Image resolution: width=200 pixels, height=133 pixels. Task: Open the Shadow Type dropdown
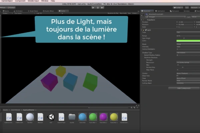pyautogui.click(x=188, y=53)
